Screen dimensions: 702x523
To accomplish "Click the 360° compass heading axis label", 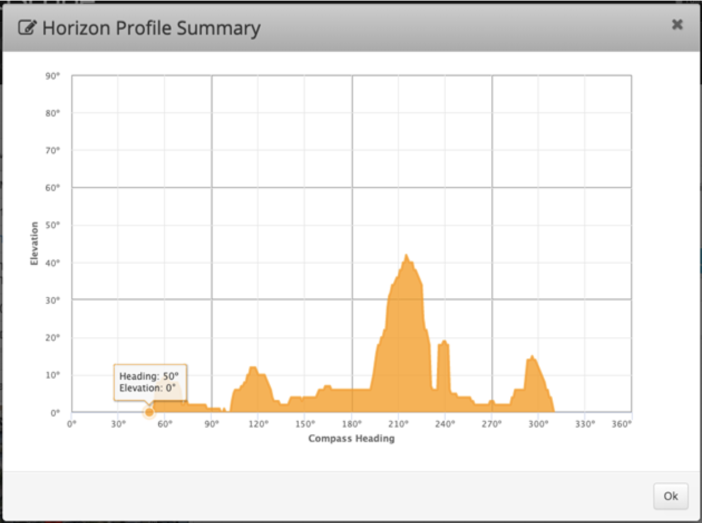I will tap(621, 424).
